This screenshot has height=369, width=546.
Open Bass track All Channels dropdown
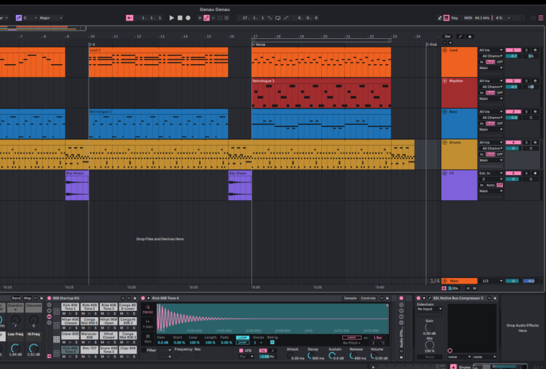pos(491,118)
